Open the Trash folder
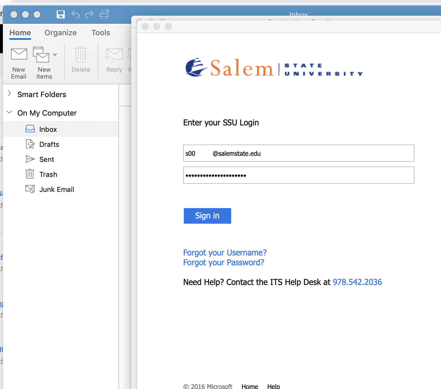 pos(61,174)
